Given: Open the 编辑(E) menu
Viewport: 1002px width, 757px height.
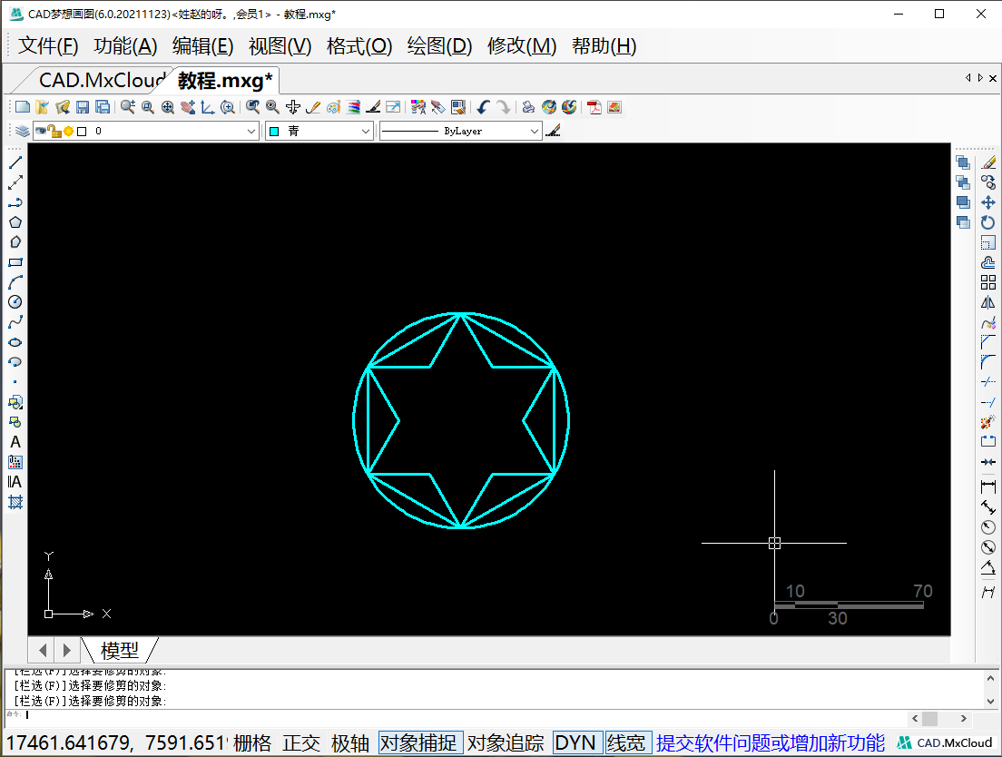Looking at the screenshot, I should click(x=202, y=46).
